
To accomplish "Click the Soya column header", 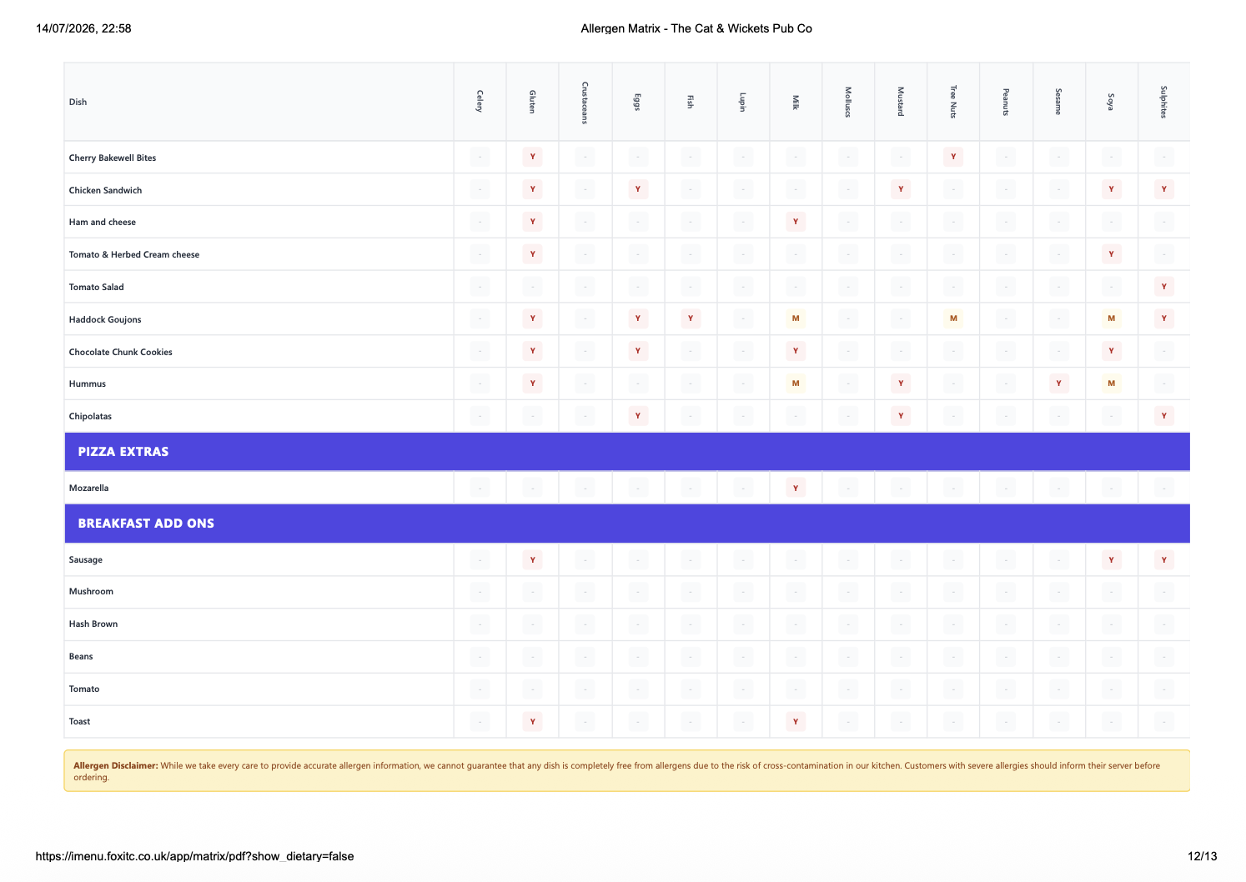I will (1111, 102).
